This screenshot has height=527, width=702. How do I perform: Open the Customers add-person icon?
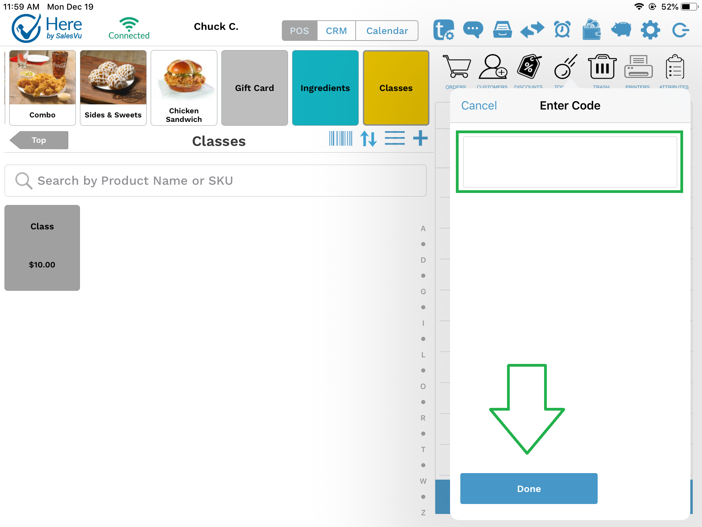click(492, 67)
